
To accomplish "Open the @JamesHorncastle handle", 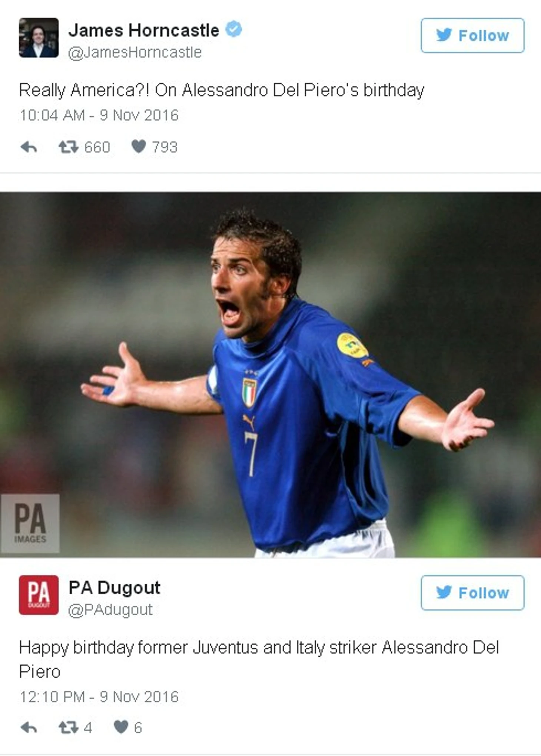I will coord(135,52).
